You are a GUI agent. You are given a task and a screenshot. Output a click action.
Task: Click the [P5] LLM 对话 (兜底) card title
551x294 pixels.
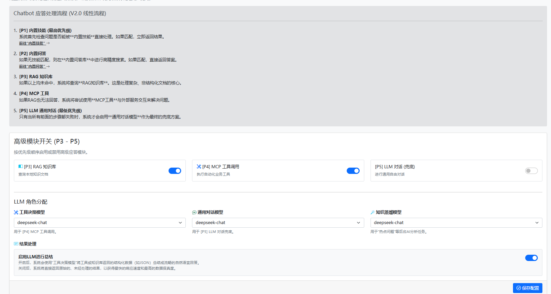[395, 167]
